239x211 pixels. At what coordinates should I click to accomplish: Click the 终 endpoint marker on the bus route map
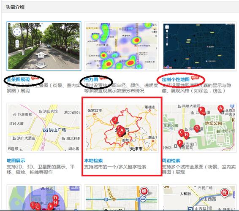point(144,191)
